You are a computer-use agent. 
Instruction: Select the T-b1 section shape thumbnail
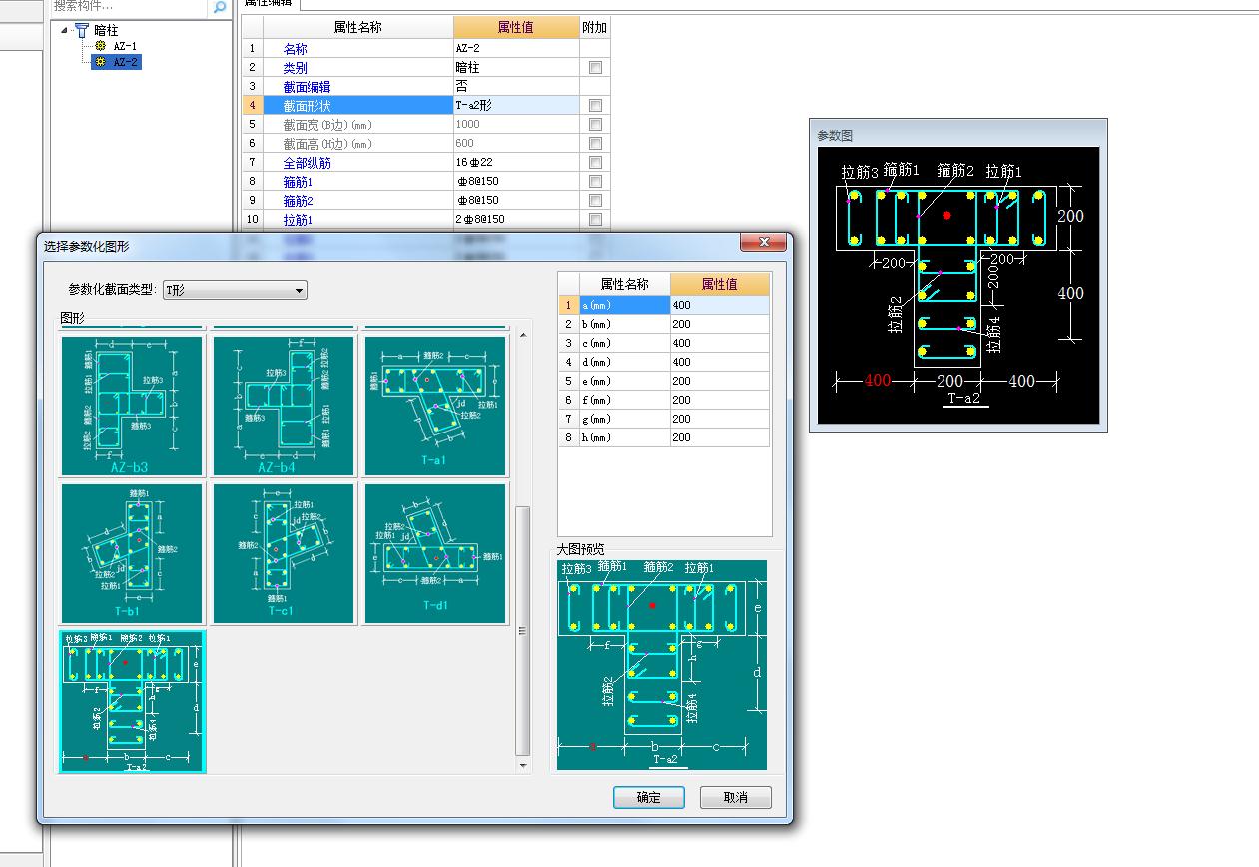pos(132,553)
